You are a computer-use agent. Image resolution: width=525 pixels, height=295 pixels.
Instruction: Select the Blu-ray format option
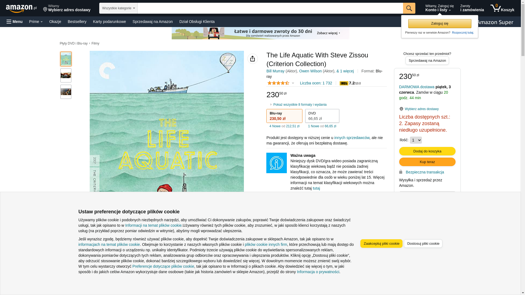(x=284, y=116)
